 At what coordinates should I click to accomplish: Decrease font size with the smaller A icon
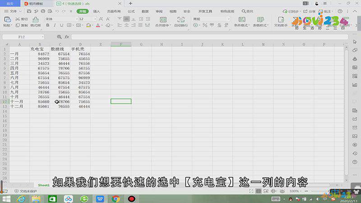[108, 19]
